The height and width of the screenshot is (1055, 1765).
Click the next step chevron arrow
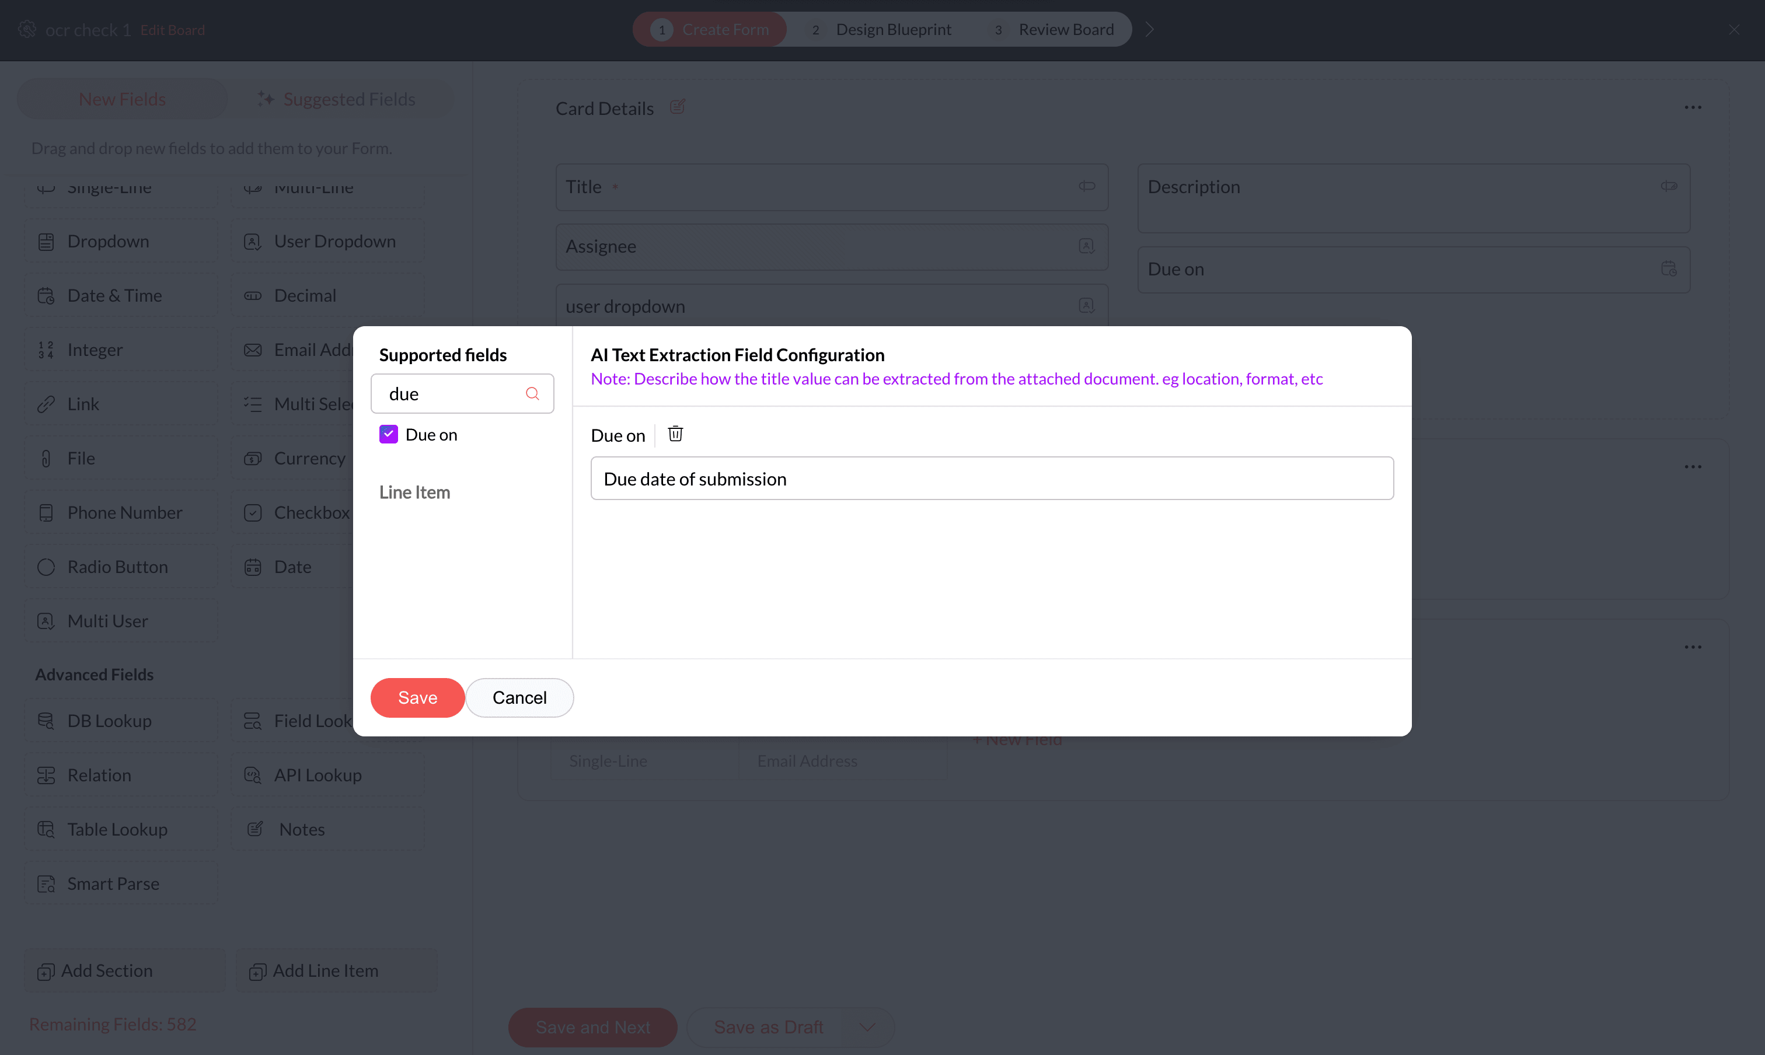pos(1149,30)
